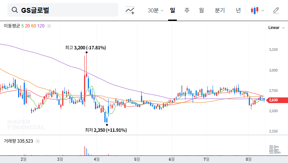
Task: Click the 거래량 335,523 volume label
Action: click(x=18, y=141)
